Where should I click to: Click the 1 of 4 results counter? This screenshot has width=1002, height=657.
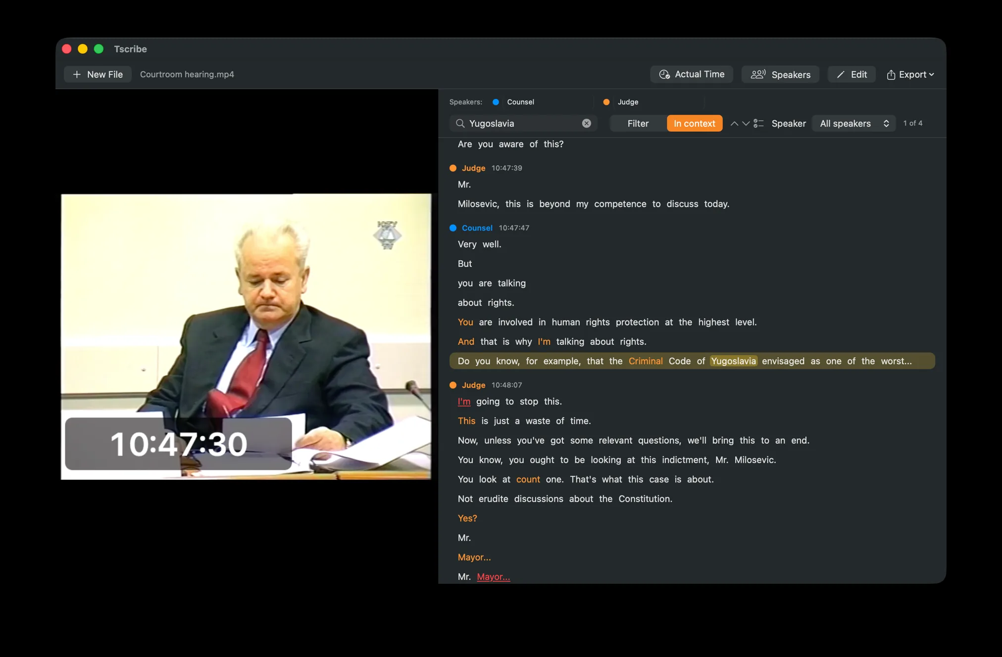click(912, 123)
